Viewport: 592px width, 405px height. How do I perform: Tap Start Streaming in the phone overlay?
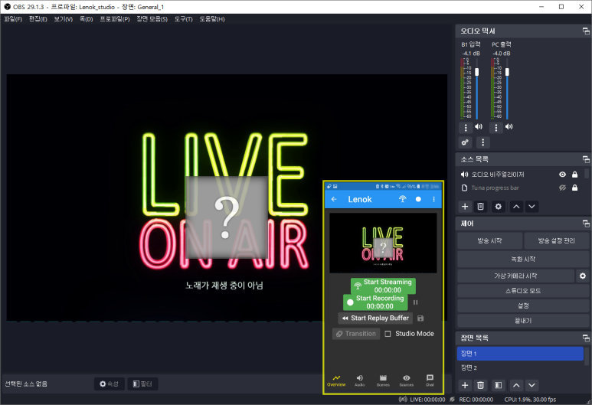pyautogui.click(x=383, y=286)
